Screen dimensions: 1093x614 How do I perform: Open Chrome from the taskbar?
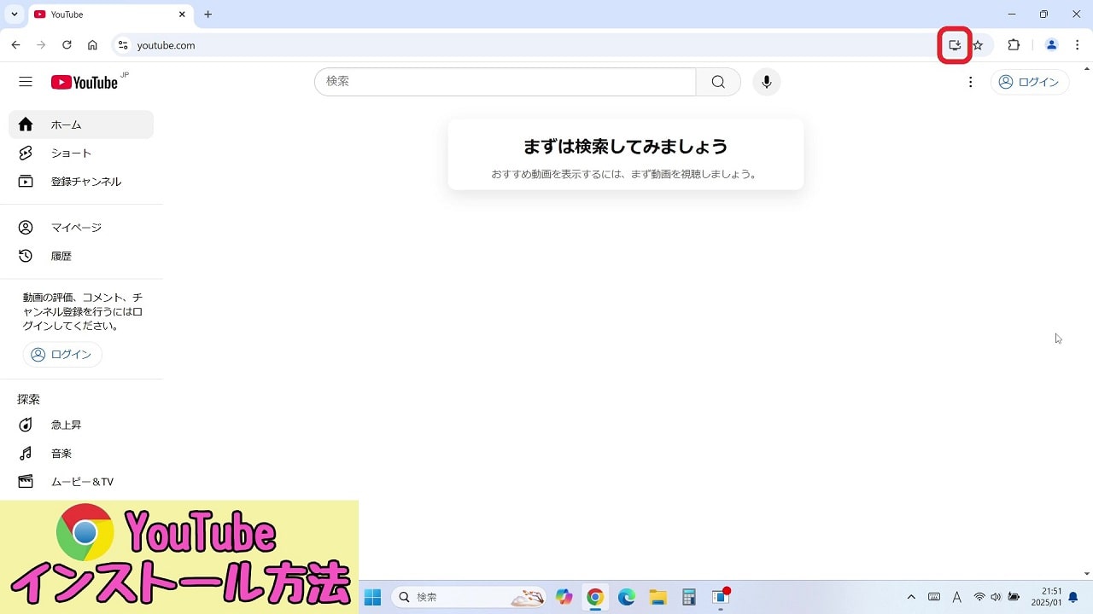pyautogui.click(x=595, y=597)
